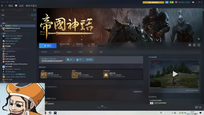Click the volume icon in system tray
The width and height of the screenshot is (204, 115).
click(x=185, y=113)
